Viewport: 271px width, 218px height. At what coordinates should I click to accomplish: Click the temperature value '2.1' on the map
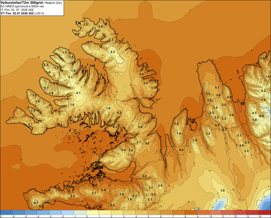click(x=150, y=199)
